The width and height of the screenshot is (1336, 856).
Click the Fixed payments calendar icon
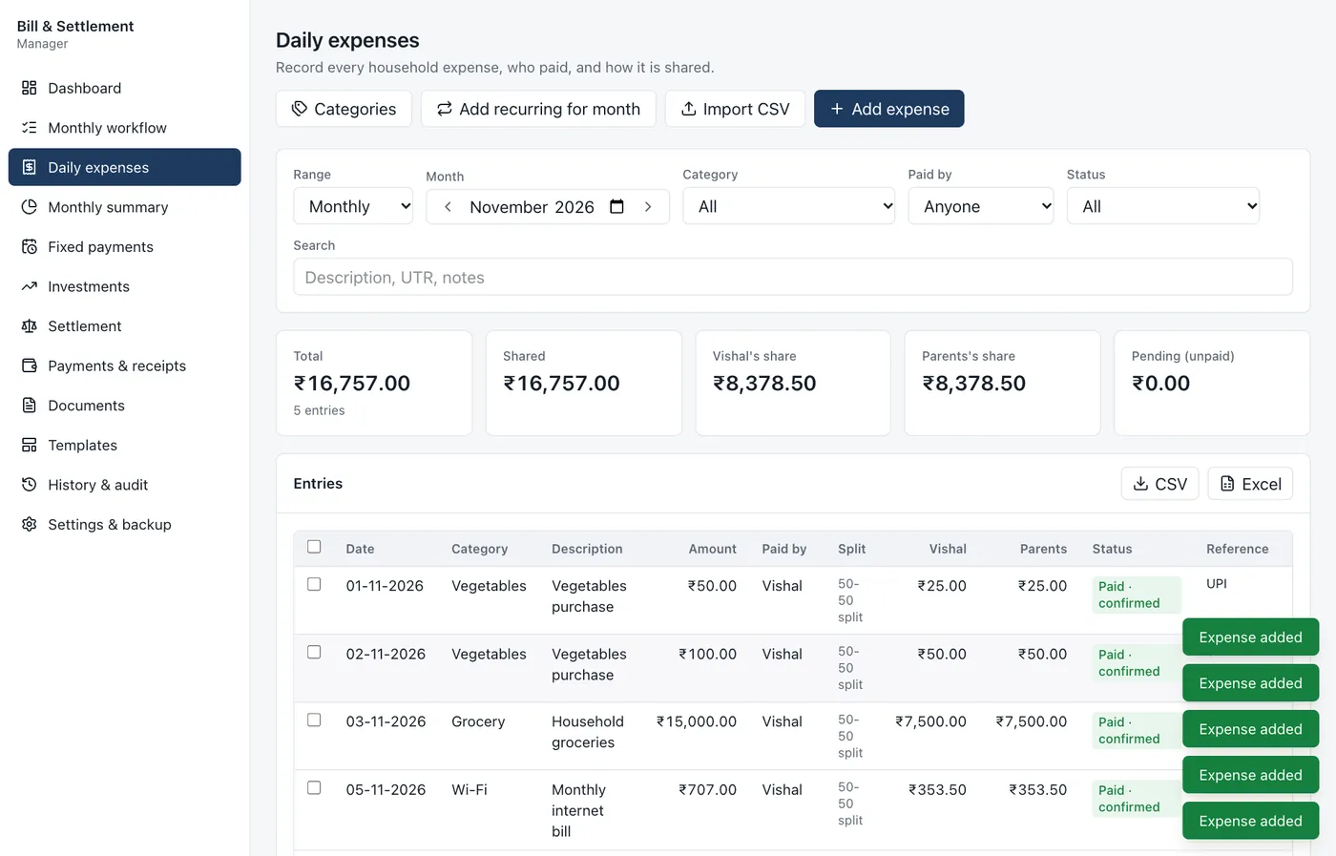point(30,246)
